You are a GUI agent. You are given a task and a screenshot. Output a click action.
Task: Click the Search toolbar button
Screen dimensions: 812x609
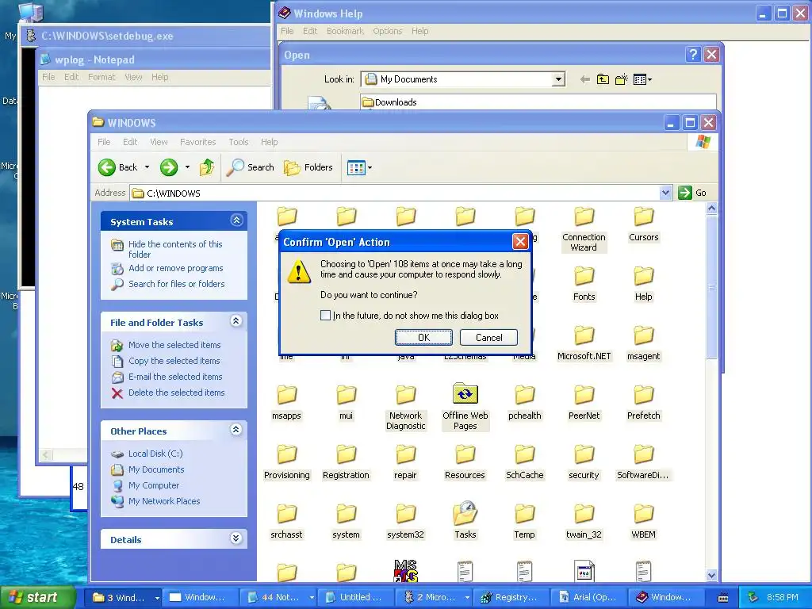click(250, 167)
